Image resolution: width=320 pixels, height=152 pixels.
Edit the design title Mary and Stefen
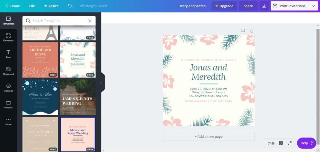tap(192, 6)
